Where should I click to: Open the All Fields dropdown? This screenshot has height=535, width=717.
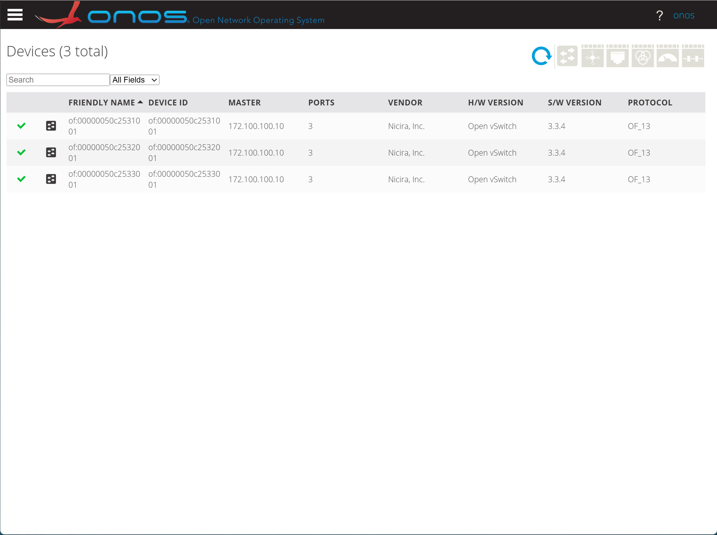tap(135, 79)
